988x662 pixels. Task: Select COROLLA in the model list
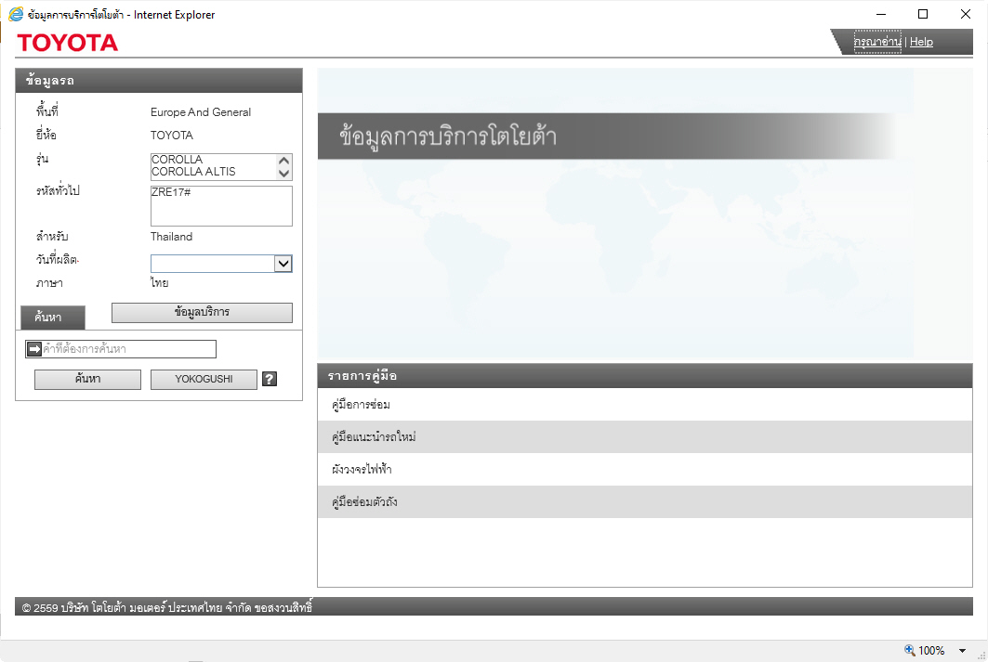[x=177, y=159]
